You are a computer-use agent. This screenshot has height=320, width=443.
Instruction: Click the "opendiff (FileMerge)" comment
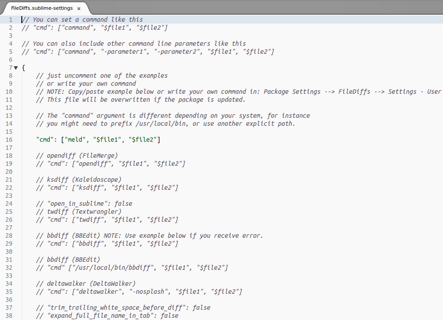coord(77,156)
